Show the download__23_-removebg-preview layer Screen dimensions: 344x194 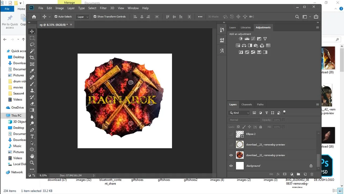pyautogui.click(x=231, y=144)
